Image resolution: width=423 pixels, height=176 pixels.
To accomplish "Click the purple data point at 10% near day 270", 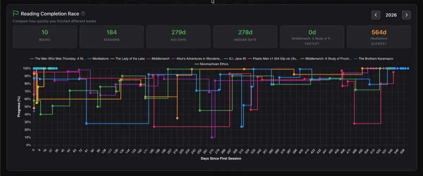I will [x=212, y=137].
